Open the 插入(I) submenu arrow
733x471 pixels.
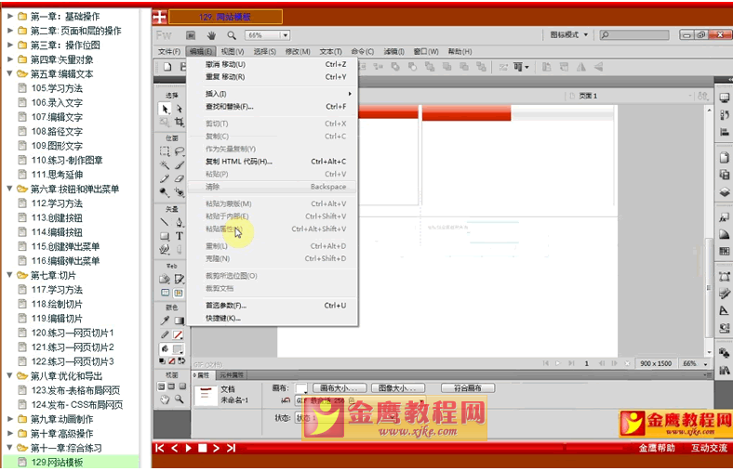click(x=350, y=94)
